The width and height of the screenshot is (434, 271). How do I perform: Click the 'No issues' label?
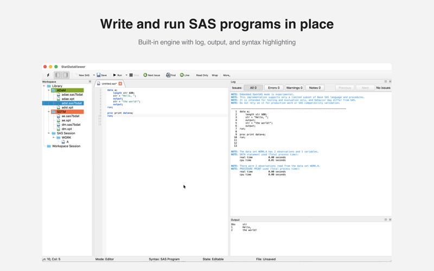point(384,88)
